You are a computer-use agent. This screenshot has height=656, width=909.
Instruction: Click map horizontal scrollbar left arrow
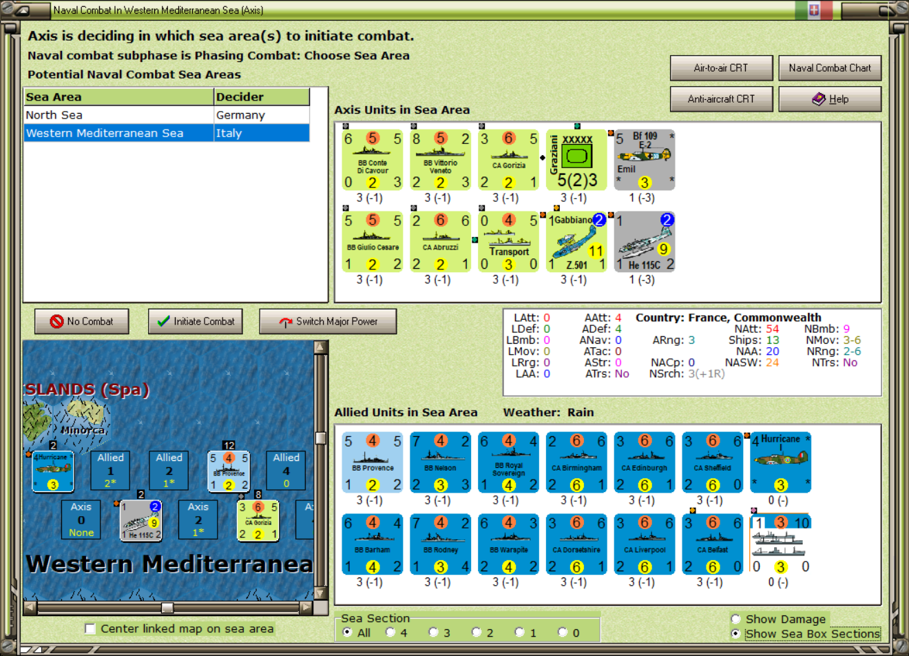click(30, 607)
